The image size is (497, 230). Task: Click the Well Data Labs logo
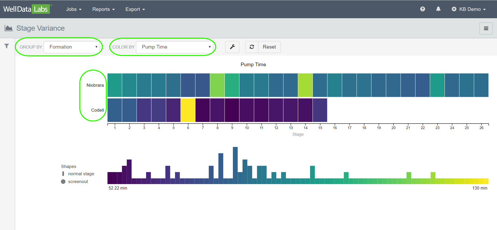click(26, 9)
